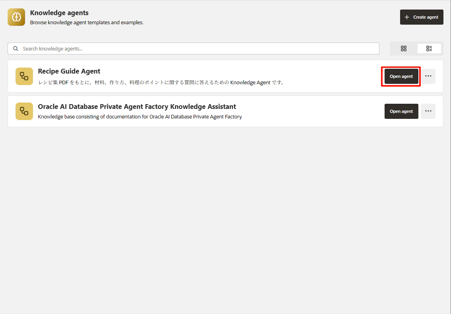The image size is (451, 314).
Task: Click the Recipe Guide Agent icon
Action: 24,76
